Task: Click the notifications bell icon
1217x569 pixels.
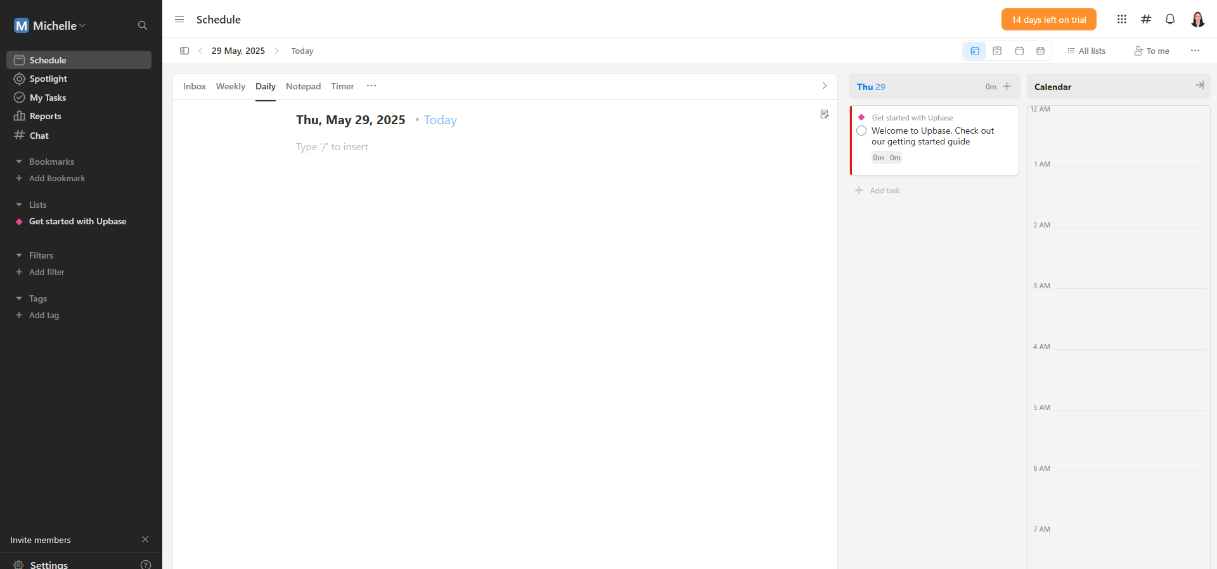Action: pos(1170,20)
